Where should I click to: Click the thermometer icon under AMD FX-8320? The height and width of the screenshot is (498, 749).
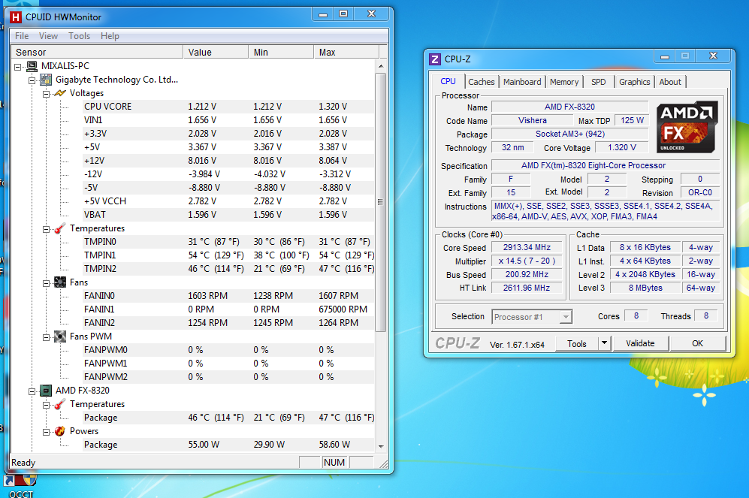tap(59, 404)
